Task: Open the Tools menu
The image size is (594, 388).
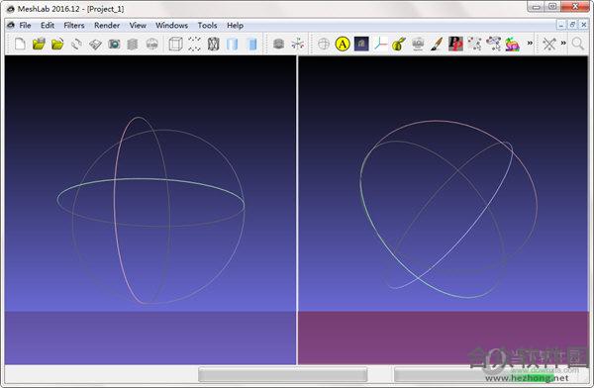Action: pos(207,26)
